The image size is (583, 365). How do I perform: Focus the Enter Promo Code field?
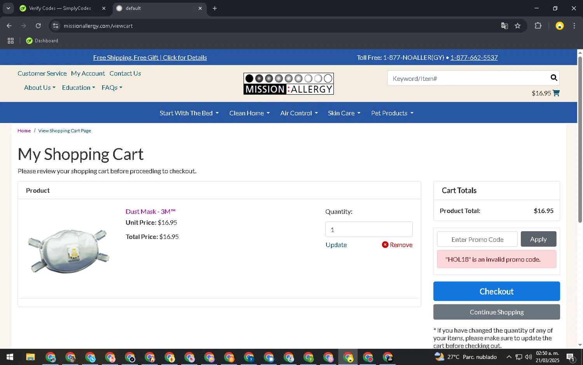point(477,239)
